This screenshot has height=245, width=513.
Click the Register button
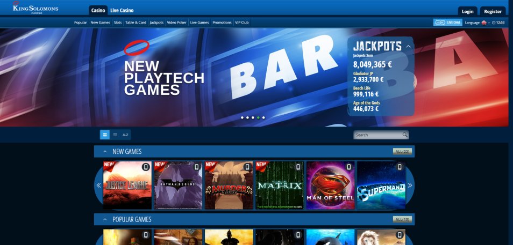[493, 11]
